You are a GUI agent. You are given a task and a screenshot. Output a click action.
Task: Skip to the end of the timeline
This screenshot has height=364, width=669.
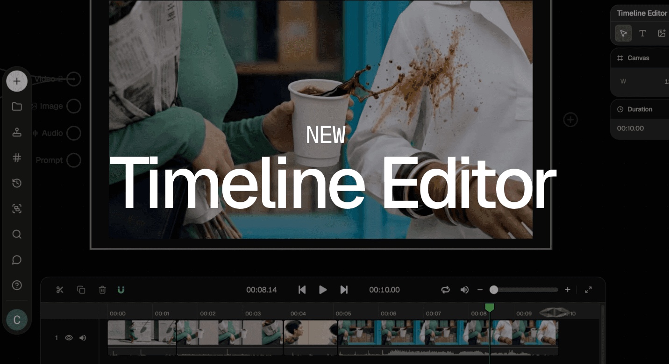tap(344, 290)
